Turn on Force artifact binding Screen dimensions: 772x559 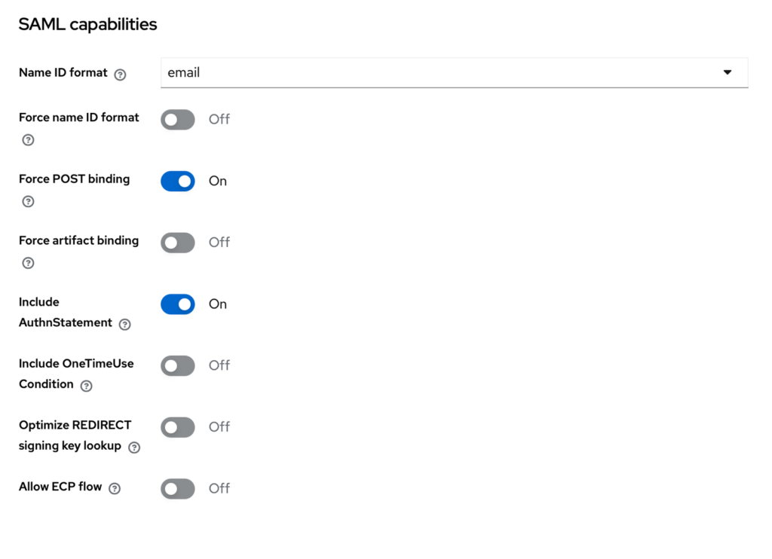(178, 243)
